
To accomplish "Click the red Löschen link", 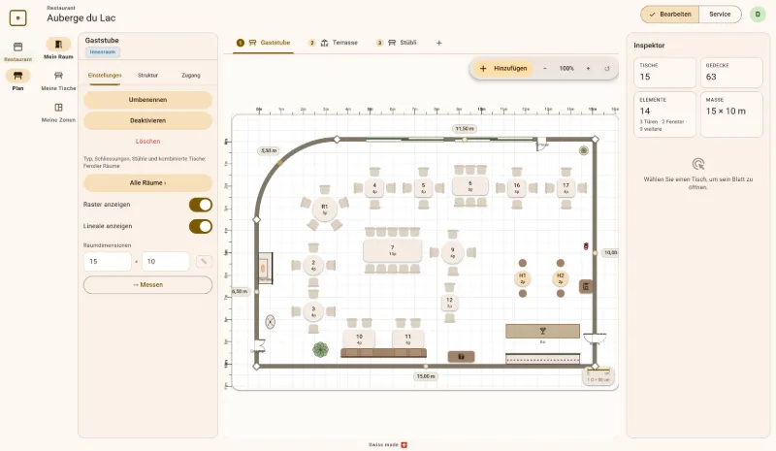I will [147, 141].
